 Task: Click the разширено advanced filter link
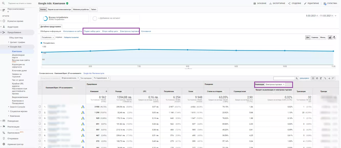pos(304,78)
